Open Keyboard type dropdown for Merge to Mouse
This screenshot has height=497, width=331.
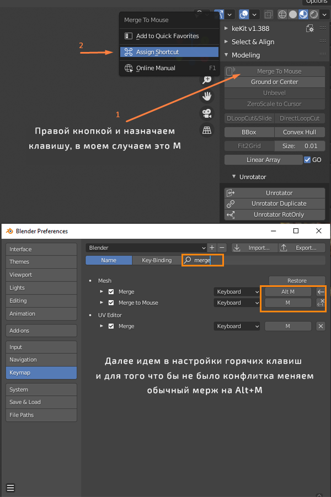(x=237, y=303)
